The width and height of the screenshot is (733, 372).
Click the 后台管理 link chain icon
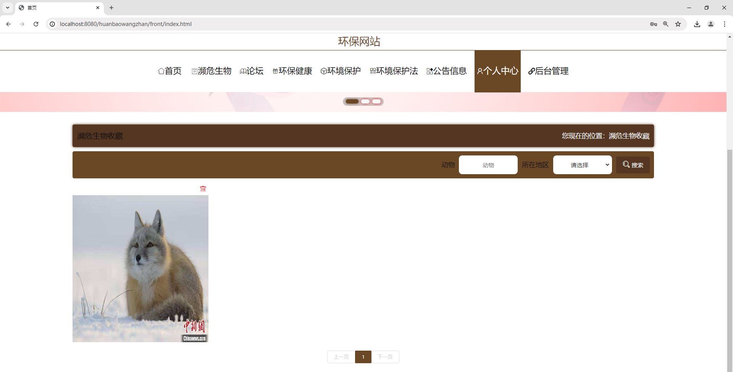click(x=531, y=71)
